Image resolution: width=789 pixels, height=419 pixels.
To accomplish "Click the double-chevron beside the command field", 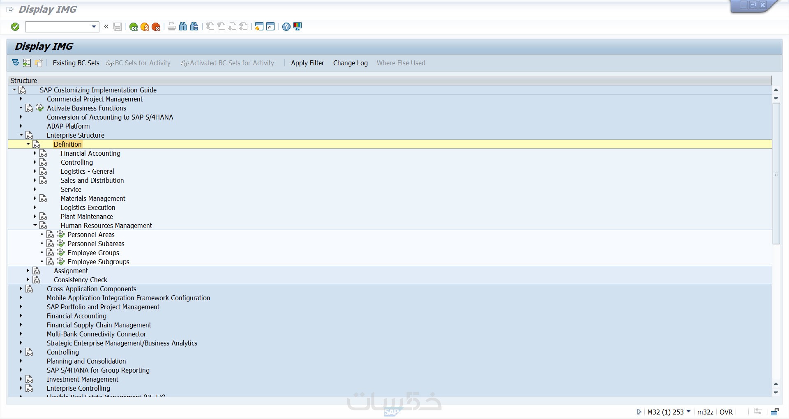I will point(106,27).
